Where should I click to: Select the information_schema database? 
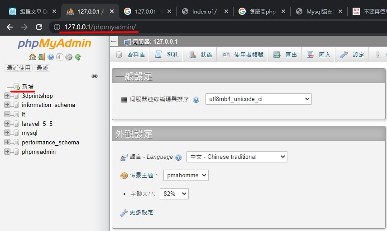tap(48, 105)
